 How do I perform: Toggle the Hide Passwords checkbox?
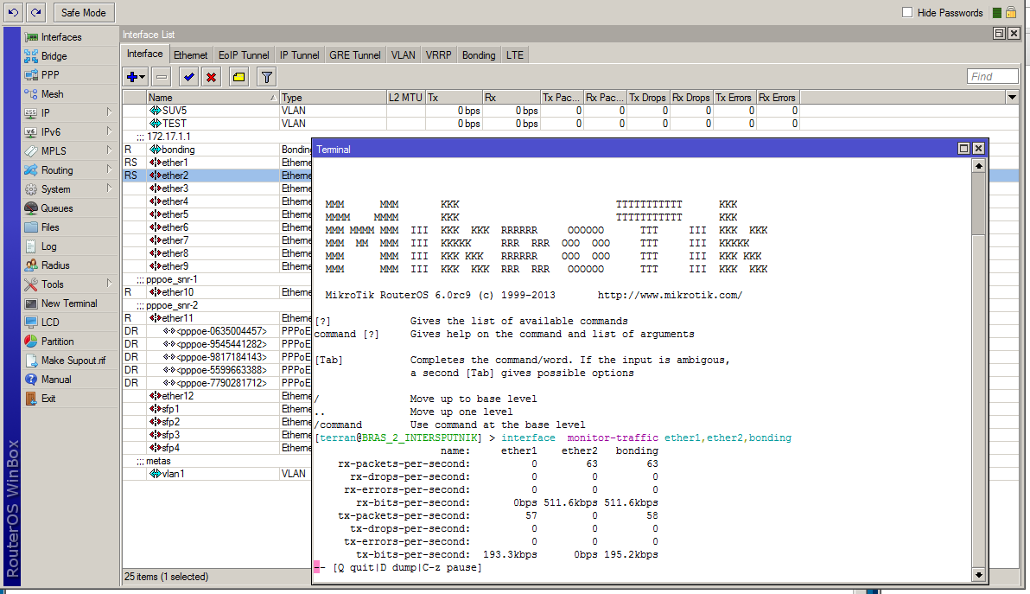tap(907, 12)
